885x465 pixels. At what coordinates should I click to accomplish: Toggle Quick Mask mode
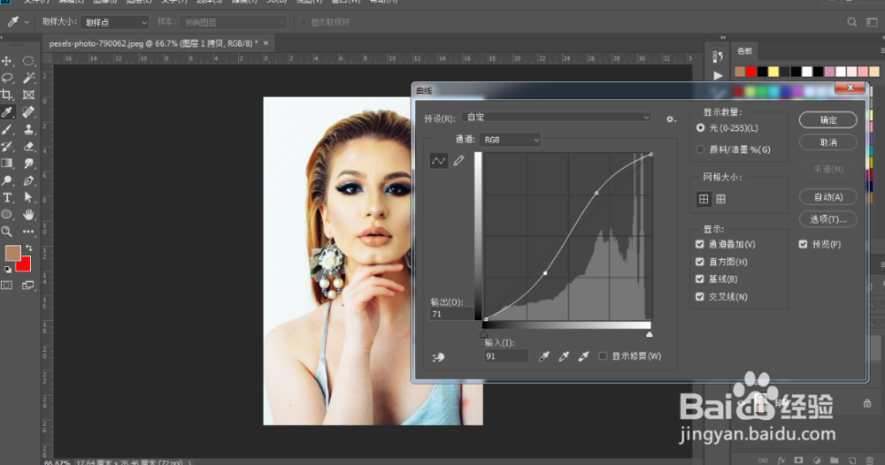tap(7, 286)
